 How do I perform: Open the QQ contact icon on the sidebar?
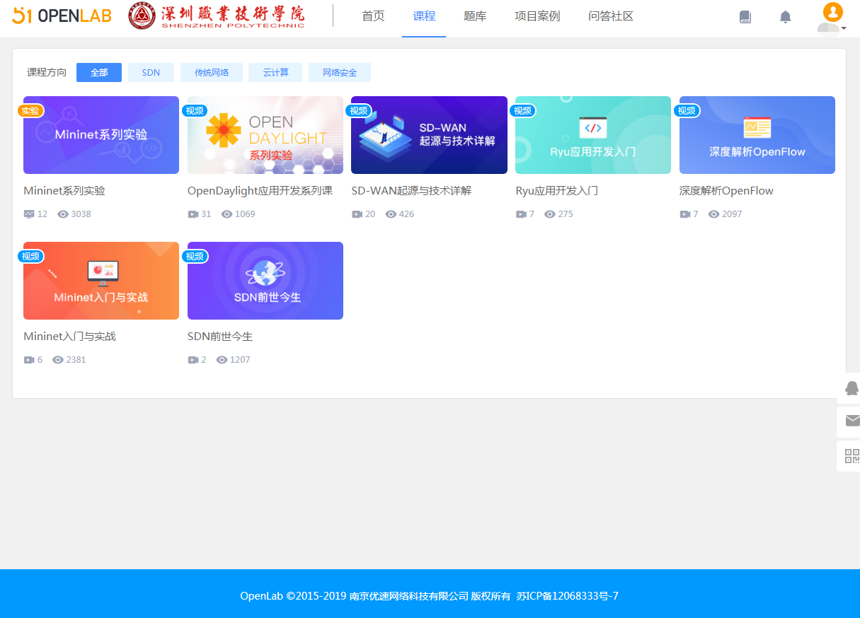click(x=852, y=387)
